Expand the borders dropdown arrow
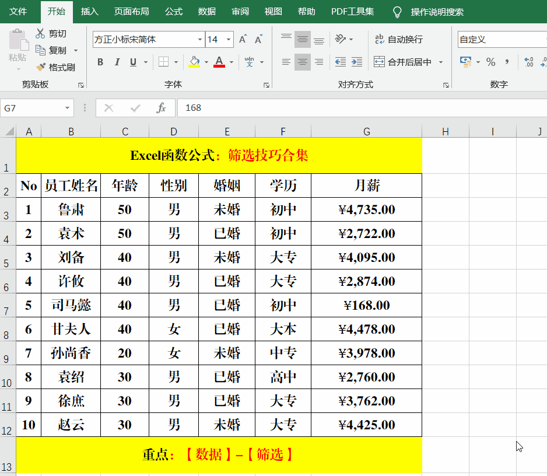Screen dimensions: 547x476 (176, 62)
